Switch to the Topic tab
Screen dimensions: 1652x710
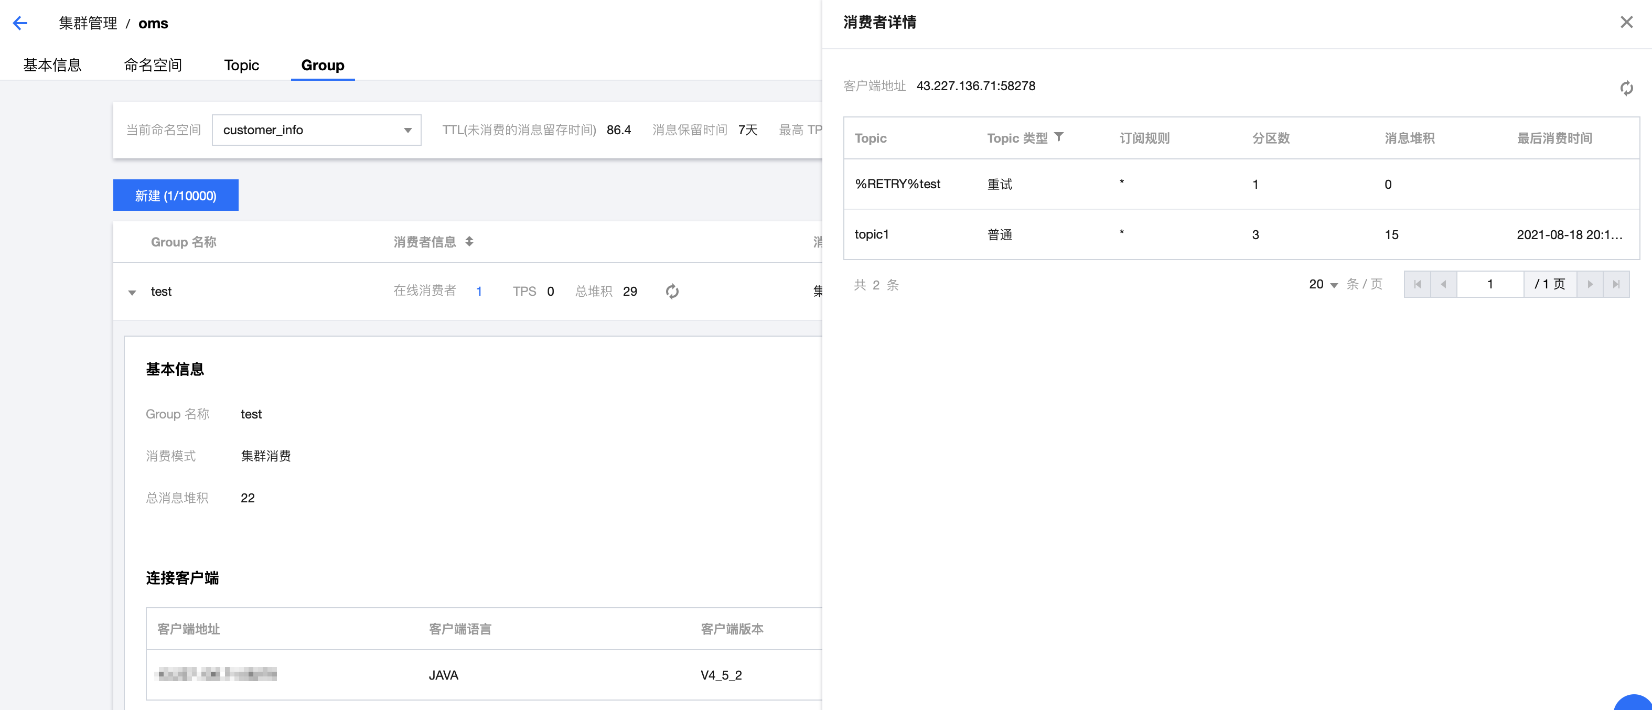tap(241, 65)
